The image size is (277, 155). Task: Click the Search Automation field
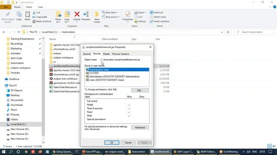coord(254,32)
